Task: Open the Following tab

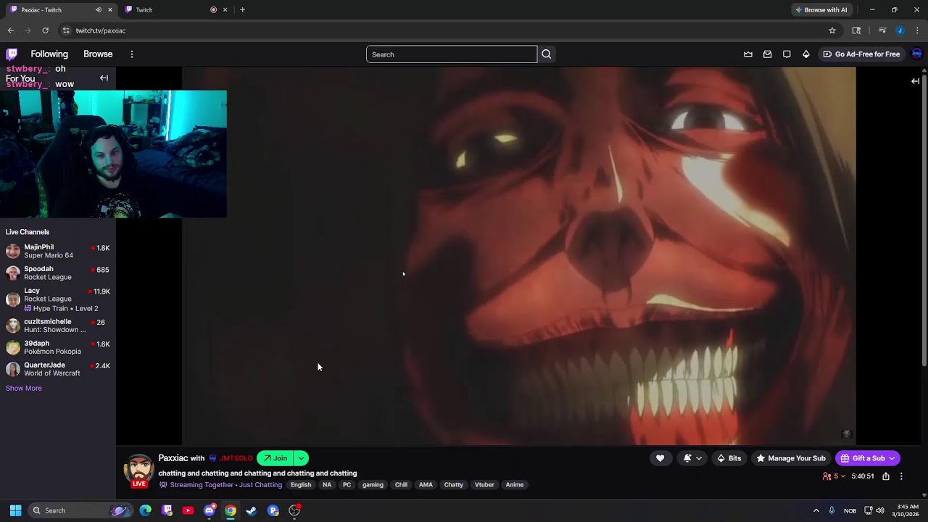Action: pos(49,54)
